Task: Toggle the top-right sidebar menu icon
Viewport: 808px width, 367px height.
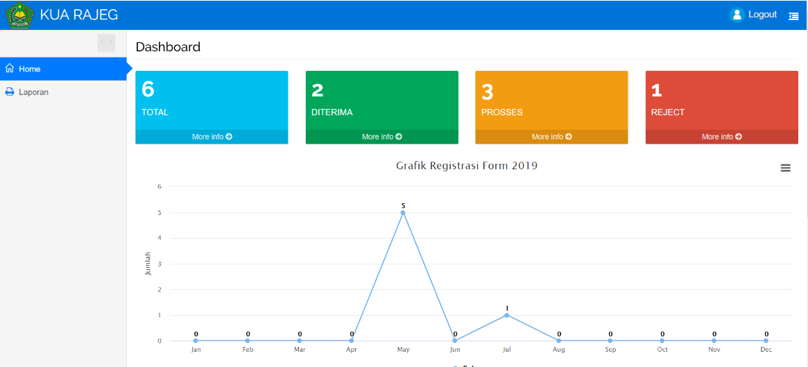Action: point(793,16)
